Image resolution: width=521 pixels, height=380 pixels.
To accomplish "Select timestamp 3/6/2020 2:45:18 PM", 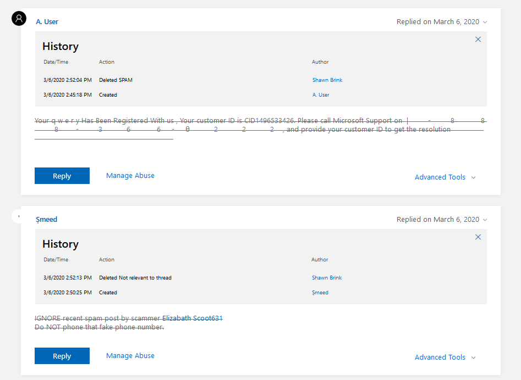I will tap(68, 95).
